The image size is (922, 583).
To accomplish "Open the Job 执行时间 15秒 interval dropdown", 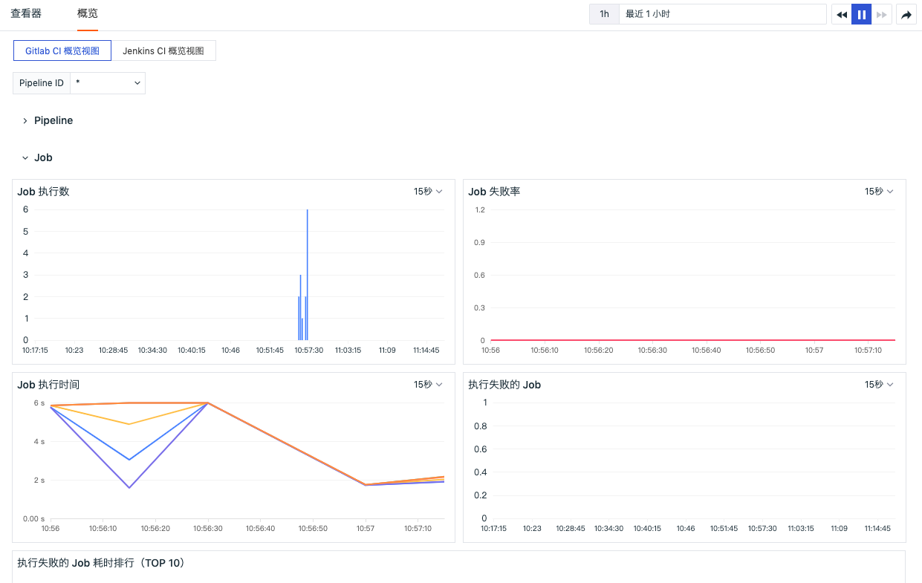I will coord(428,385).
